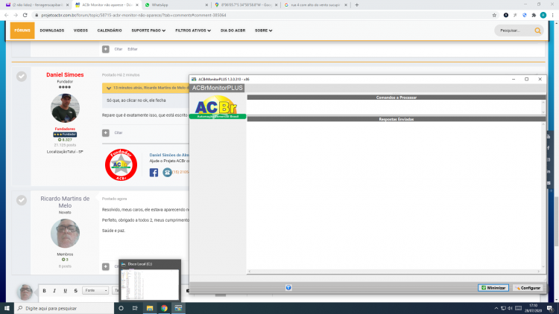559x314 pixels.
Task: Click the phone icon in Daniel's signature
Action: [167, 173]
